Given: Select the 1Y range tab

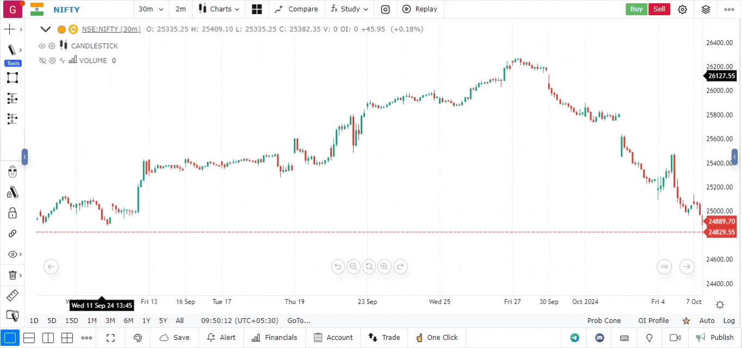Looking at the screenshot, I should (x=146, y=321).
